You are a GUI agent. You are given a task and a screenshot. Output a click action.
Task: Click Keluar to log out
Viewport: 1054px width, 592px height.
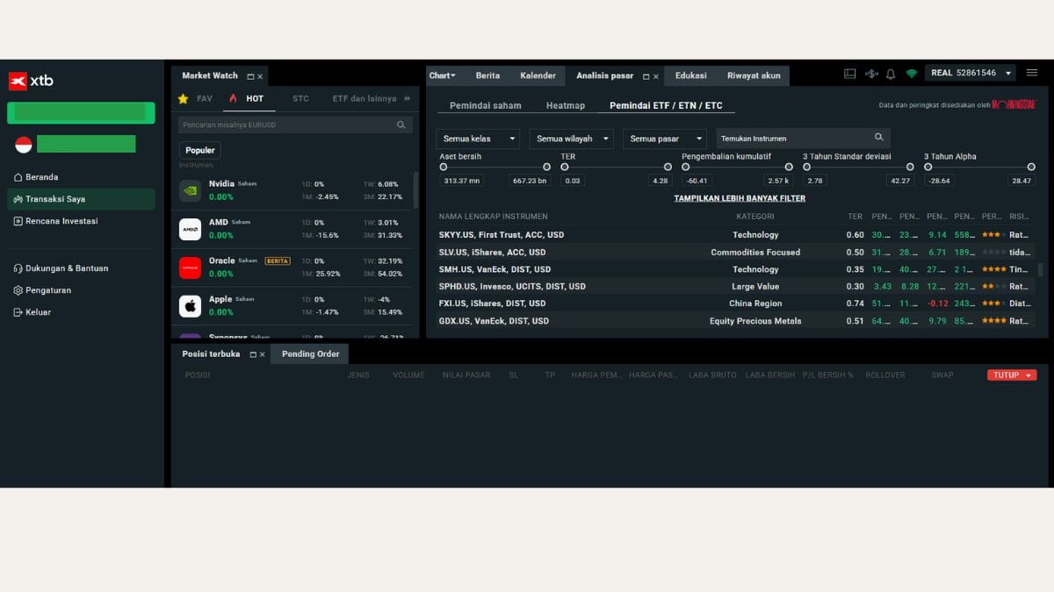click(x=32, y=312)
